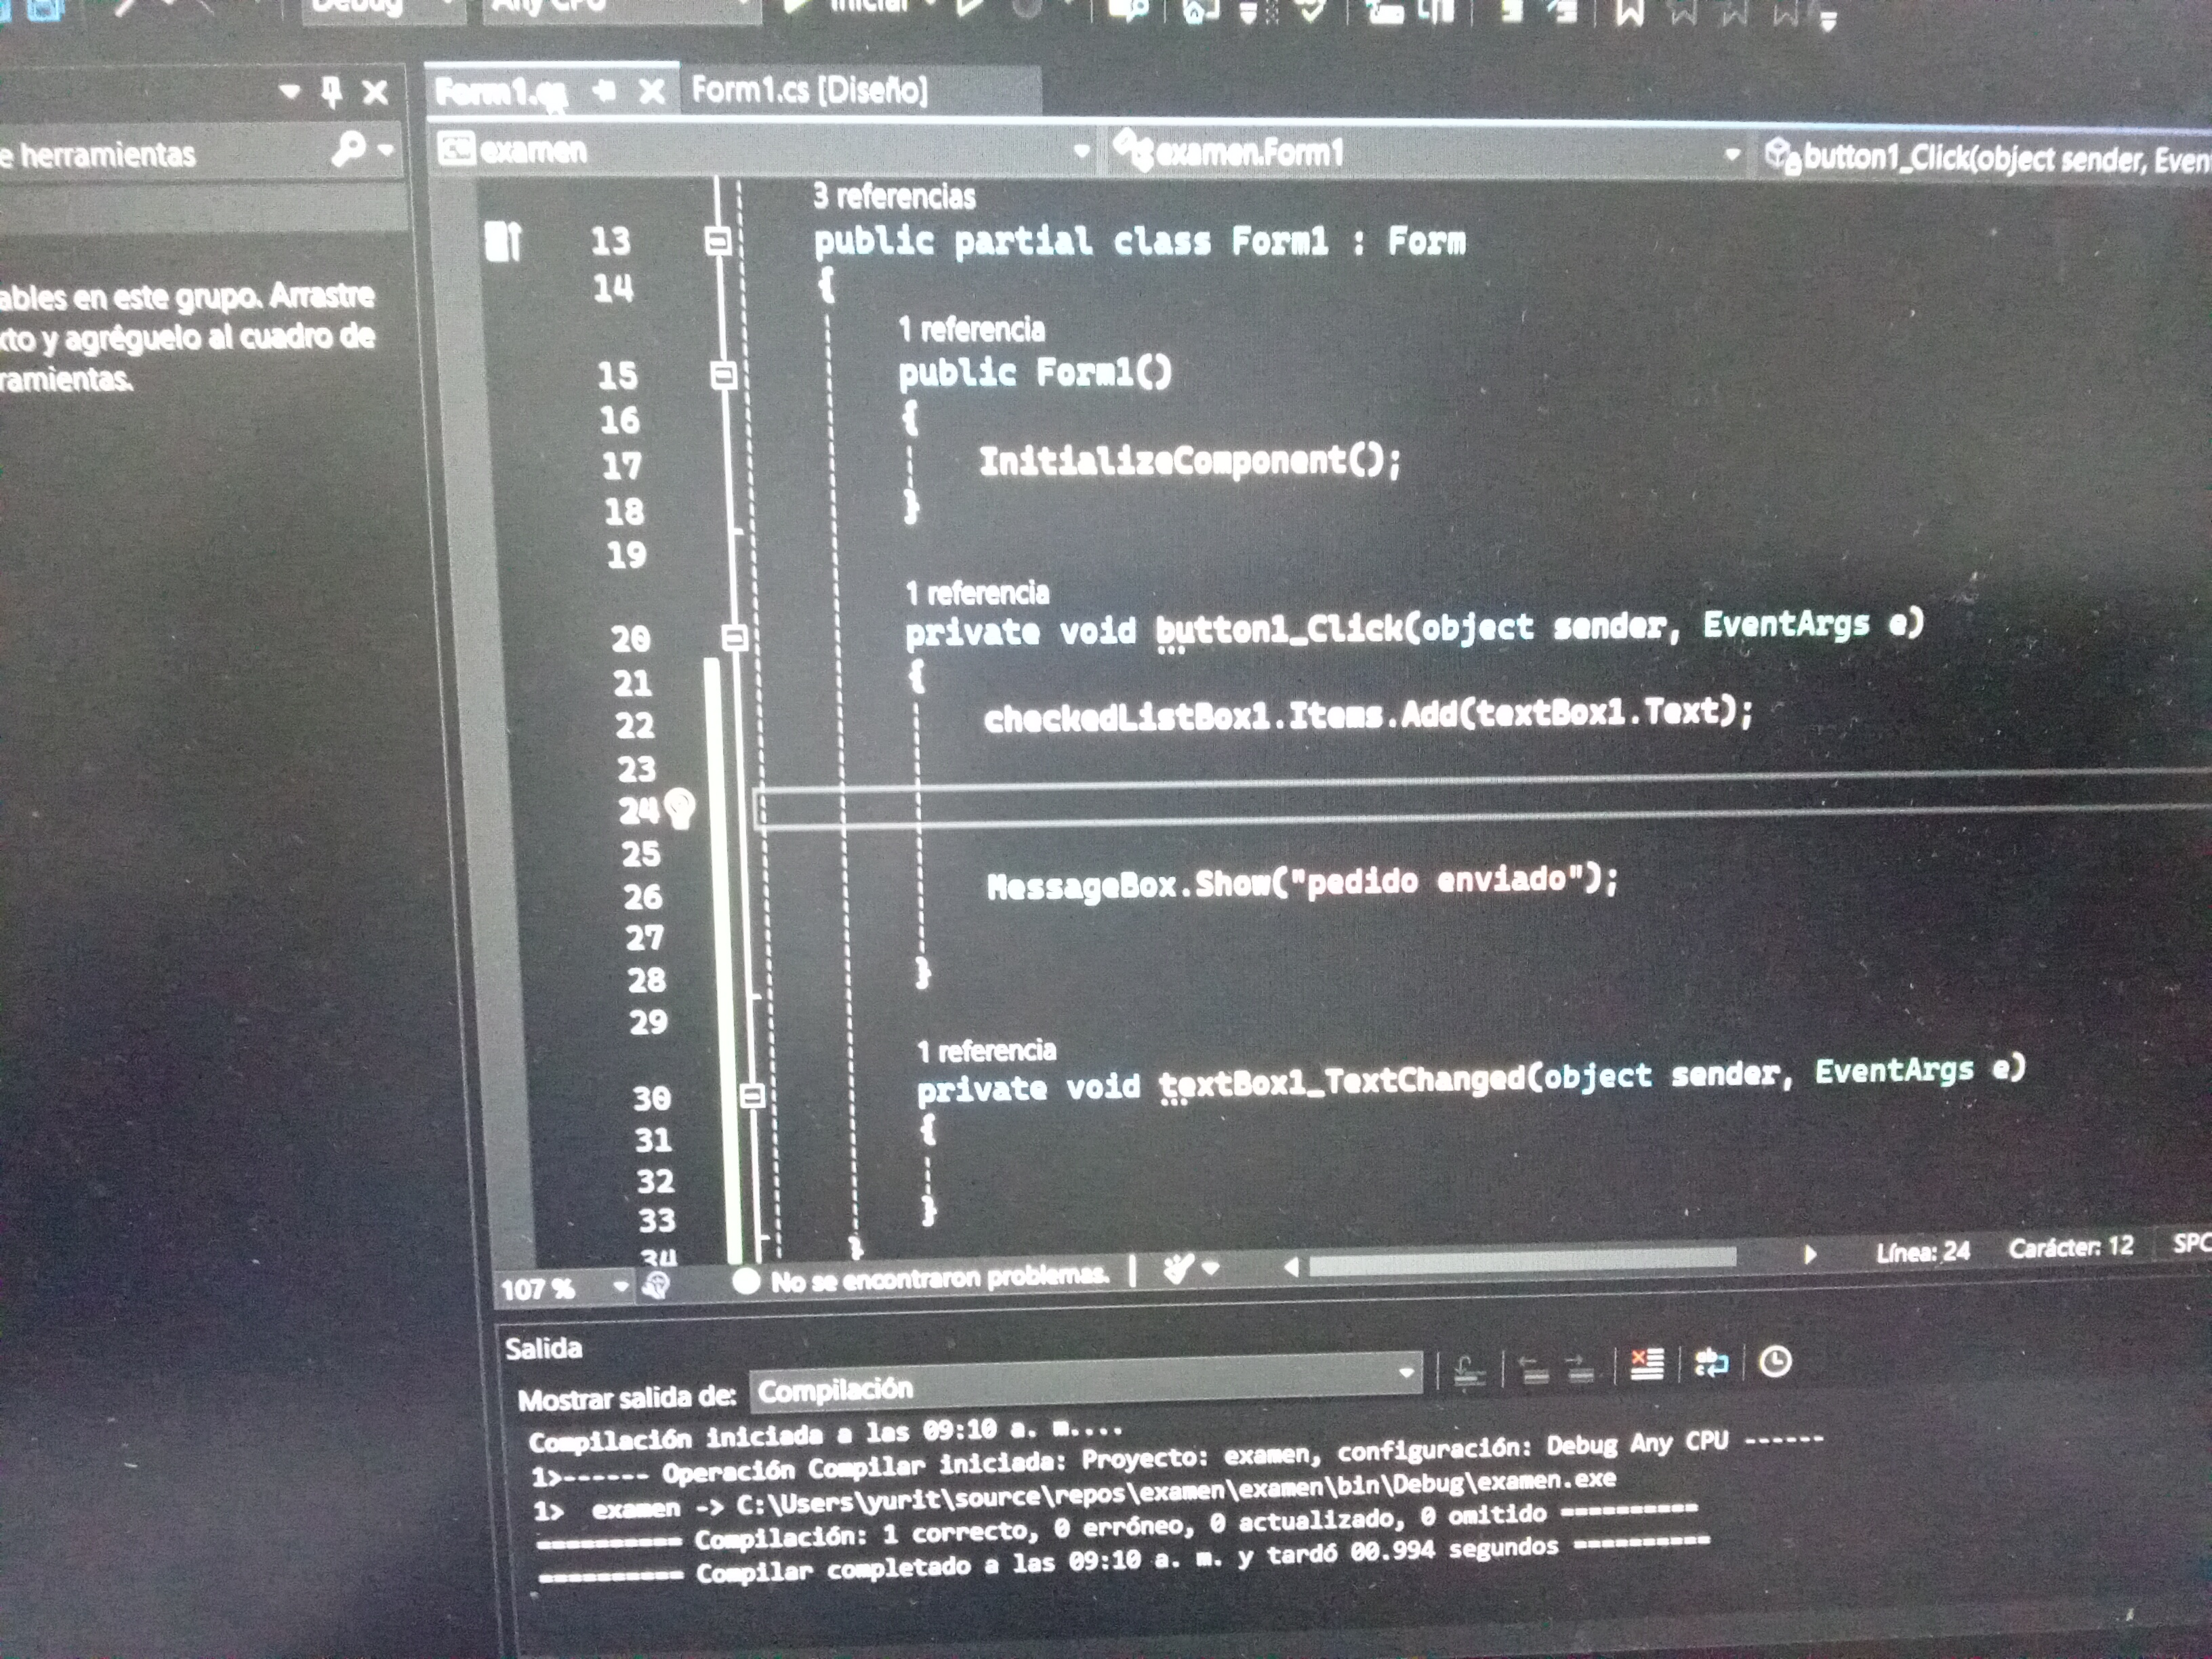Collapse the Form1 class outline
The width and height of the screenshot is (2212, 1659).
[x=718, y=241]
